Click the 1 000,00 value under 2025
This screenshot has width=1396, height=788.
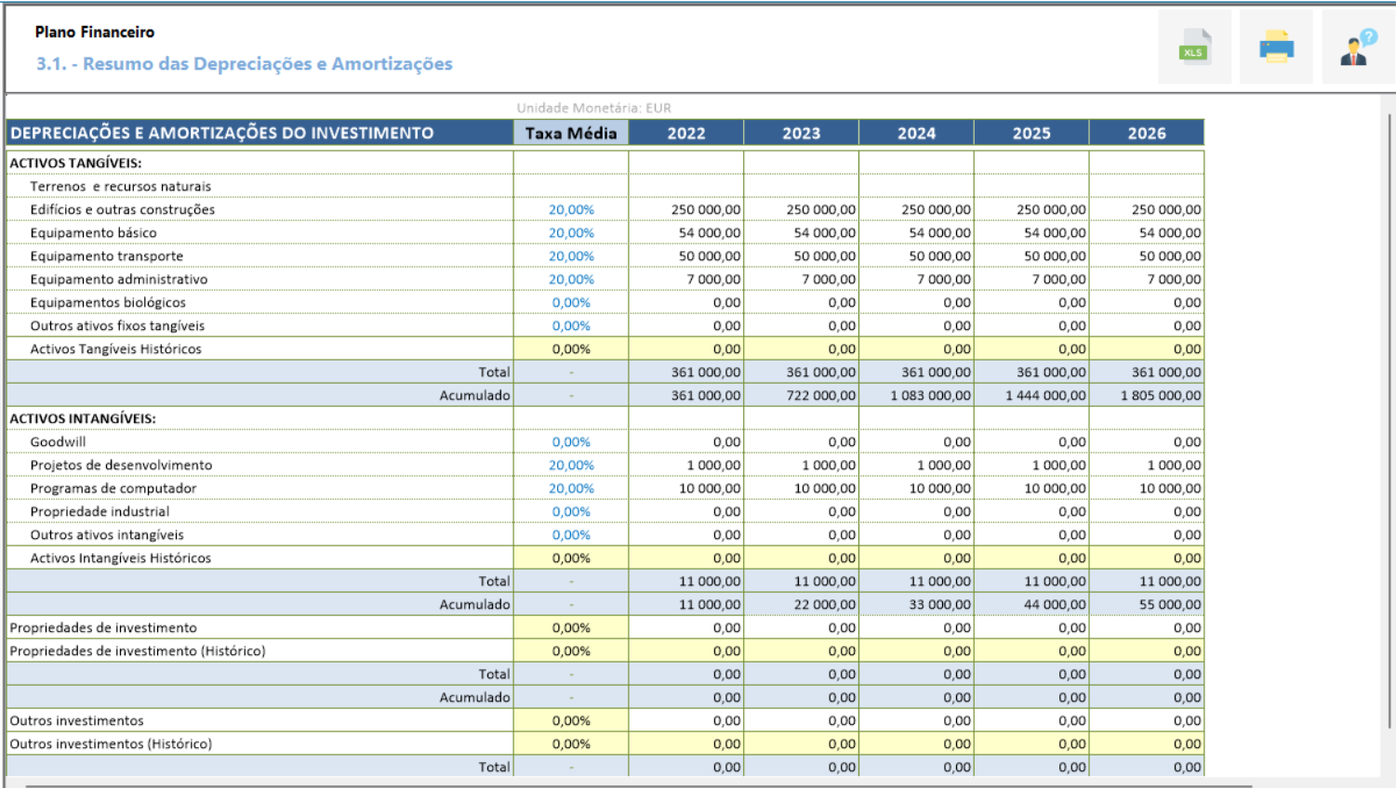pos(1059,466)
